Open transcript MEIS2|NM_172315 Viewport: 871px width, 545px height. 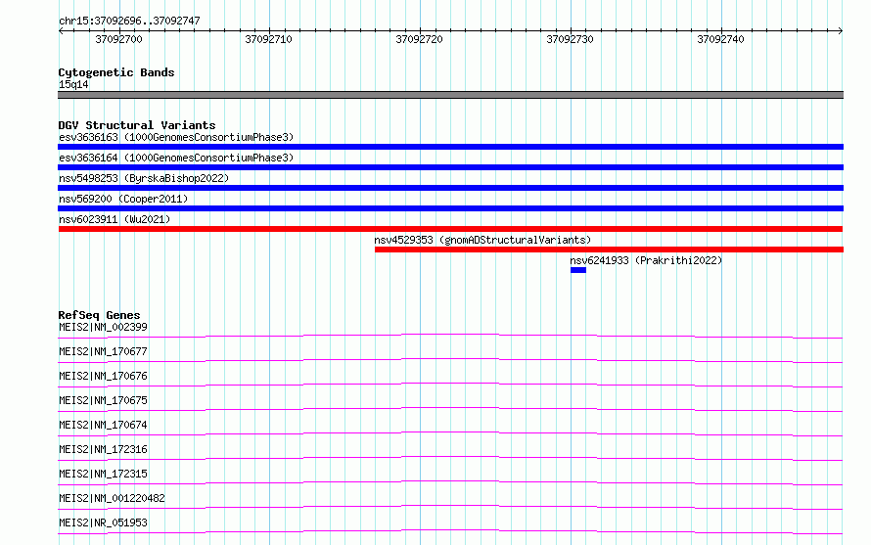pos(103,474)
